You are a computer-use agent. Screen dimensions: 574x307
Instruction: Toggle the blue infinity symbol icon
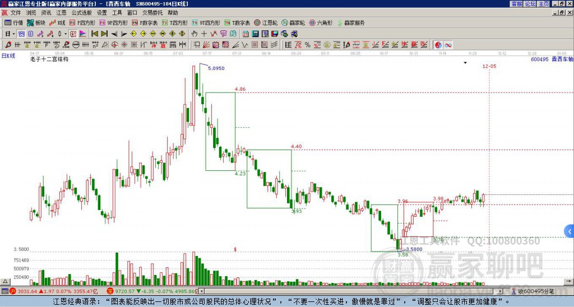(448, 45)
